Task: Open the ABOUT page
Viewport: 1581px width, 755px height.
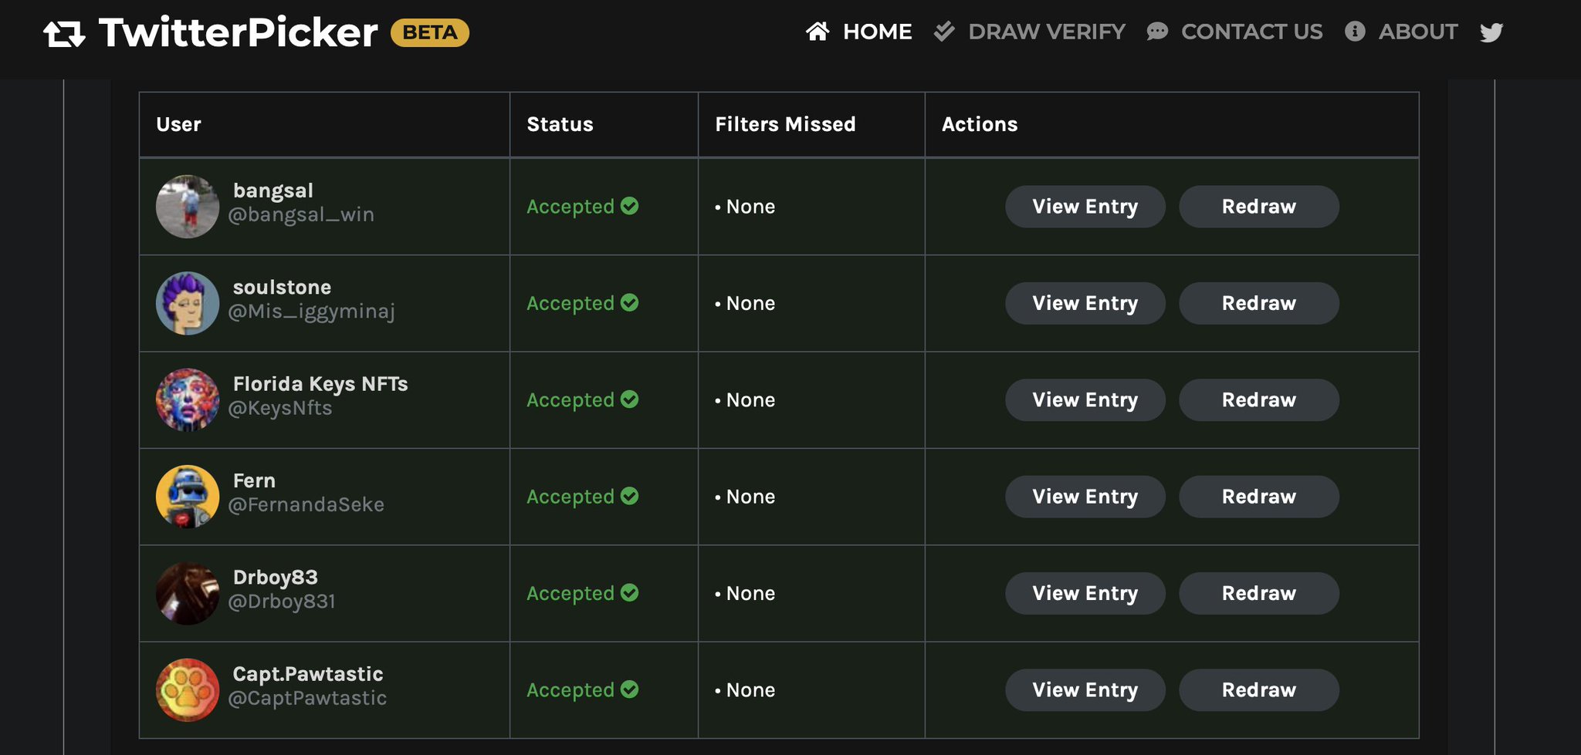Action: point(1418,32)
